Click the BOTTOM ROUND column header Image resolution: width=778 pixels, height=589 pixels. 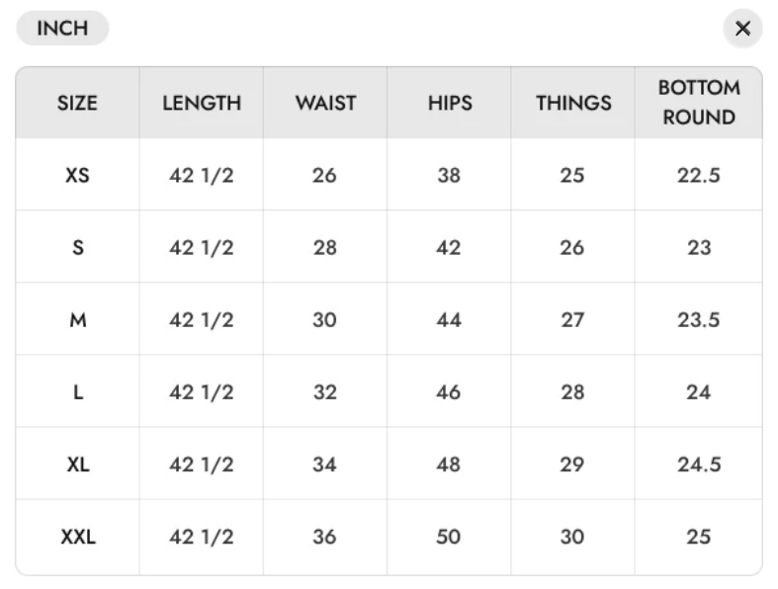[699, 103]
